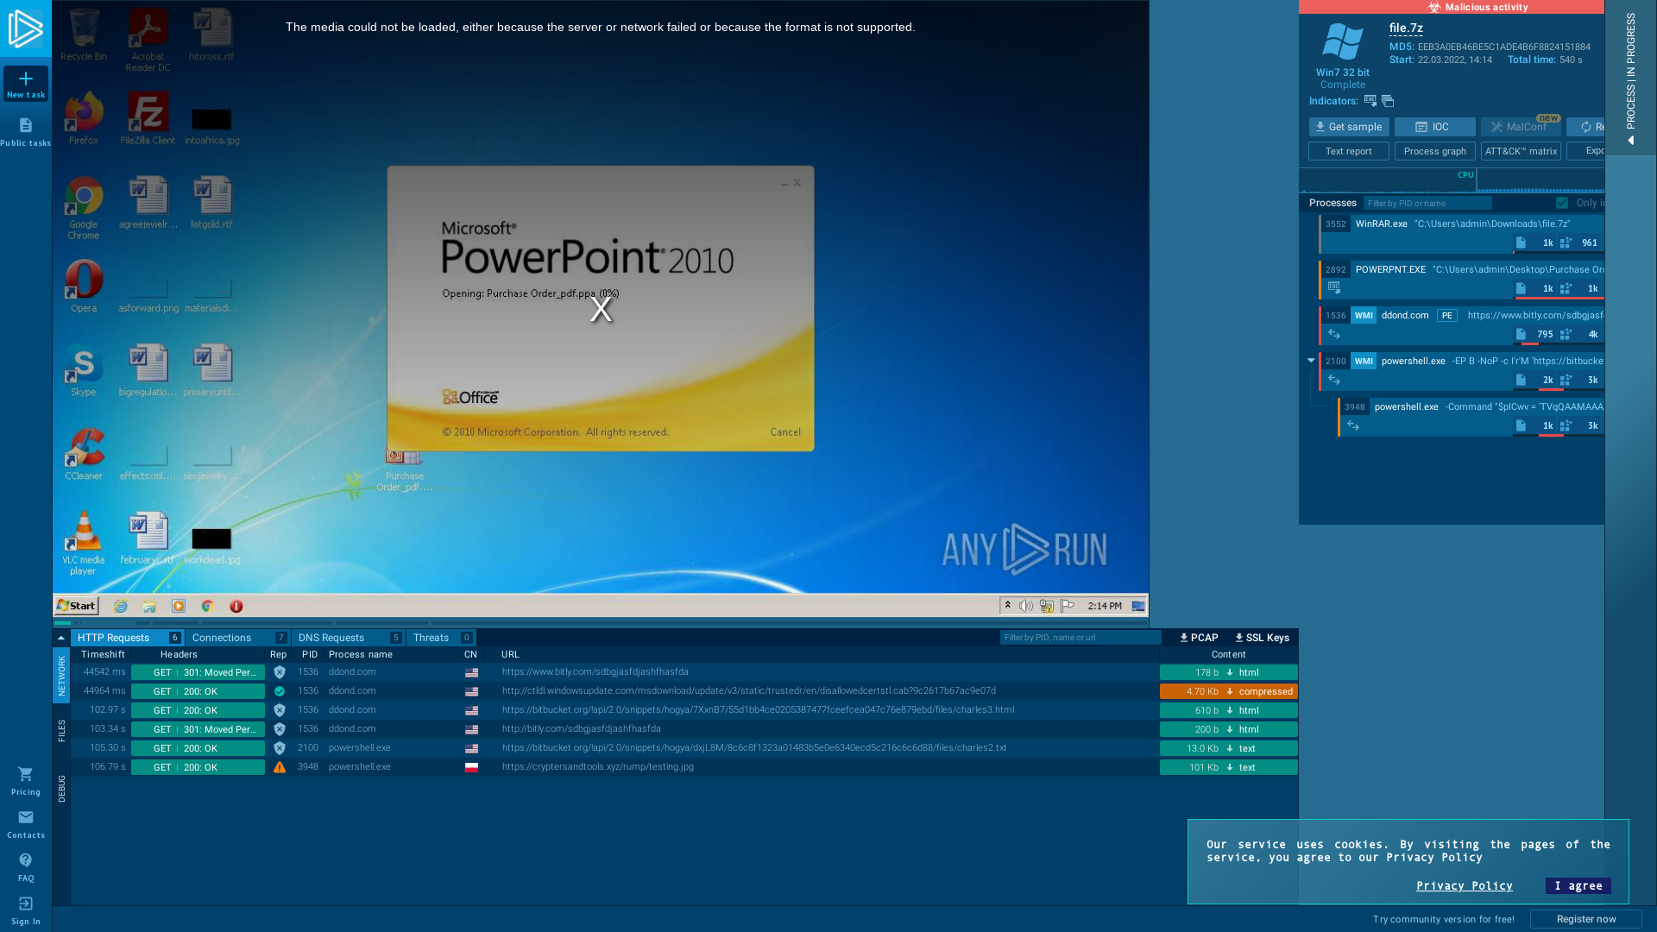1657x932 pixels.
Task: Switch to the Threats tab
Action: [x=441, y=638]
